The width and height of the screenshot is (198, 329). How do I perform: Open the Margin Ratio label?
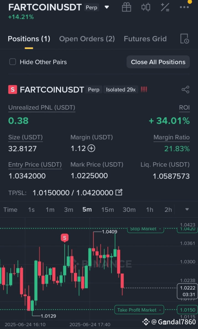(172, 137)
